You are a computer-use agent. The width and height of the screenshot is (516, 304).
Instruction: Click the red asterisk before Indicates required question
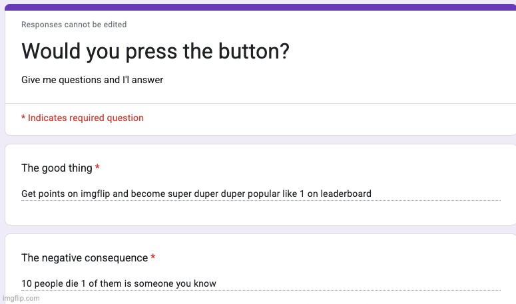click(x=23, y=117)
